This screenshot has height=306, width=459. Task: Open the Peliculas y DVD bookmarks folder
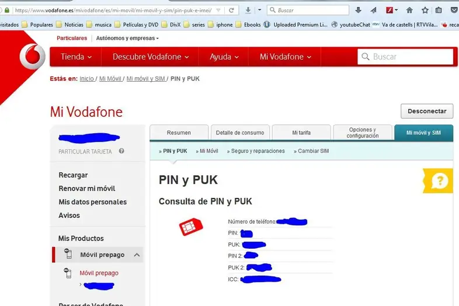[x=137, y=25]
